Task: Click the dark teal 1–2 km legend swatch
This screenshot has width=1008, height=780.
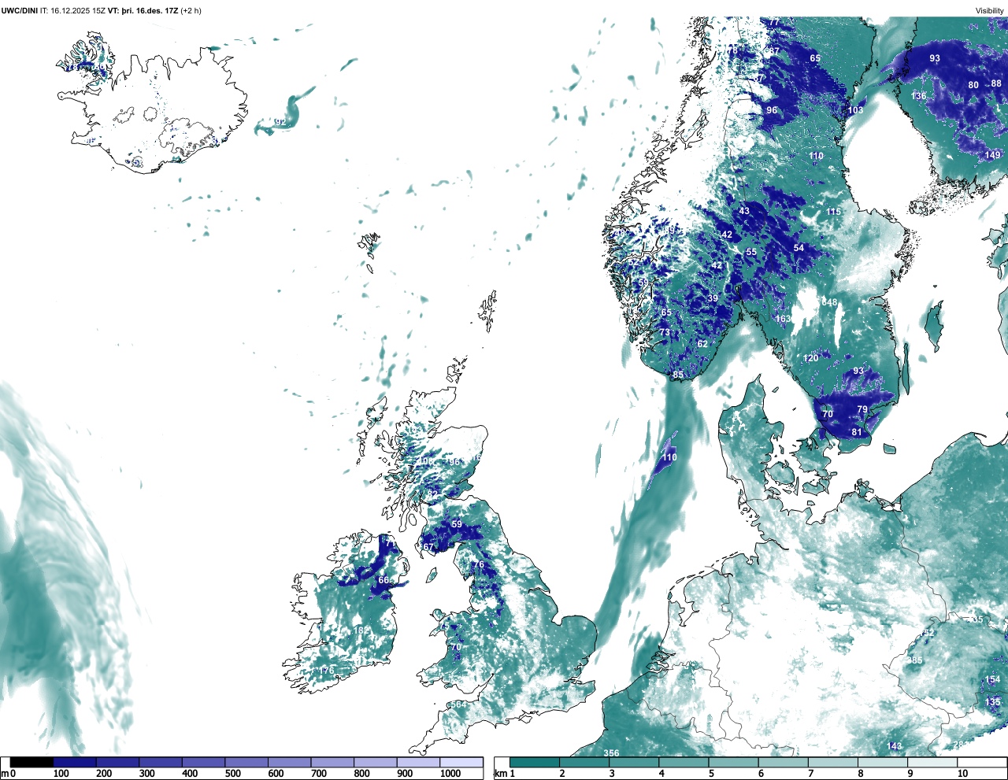Action: pyautogui.click(x=535, y=762)
